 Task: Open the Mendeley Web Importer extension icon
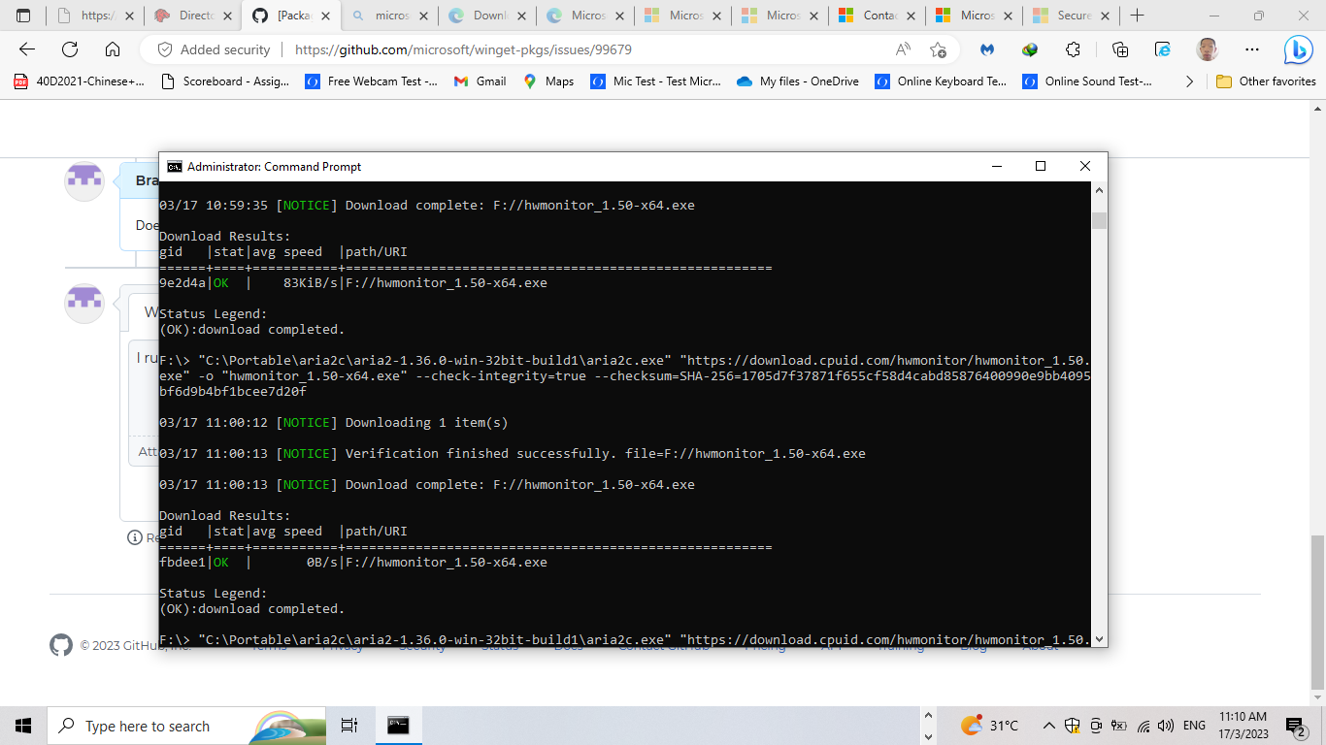[989, 49]
